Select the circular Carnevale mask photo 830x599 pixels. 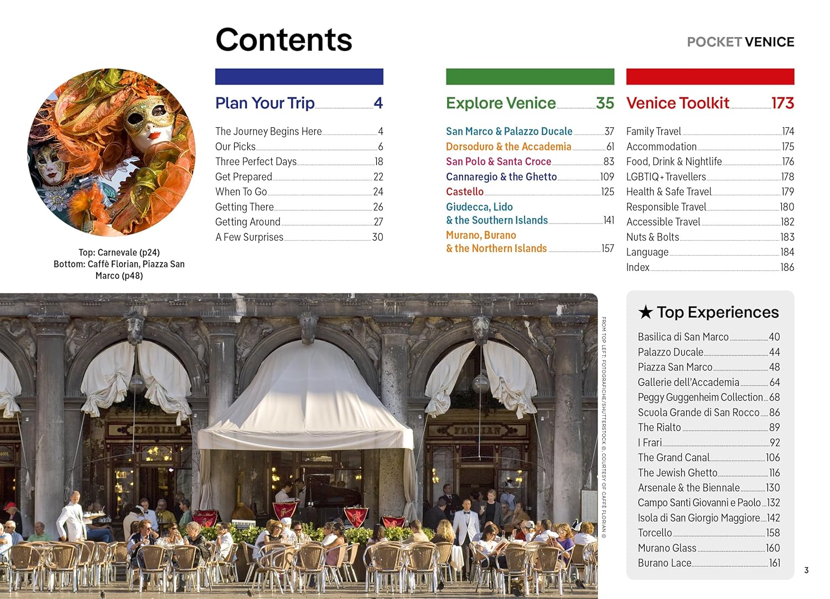pos(111,152)
